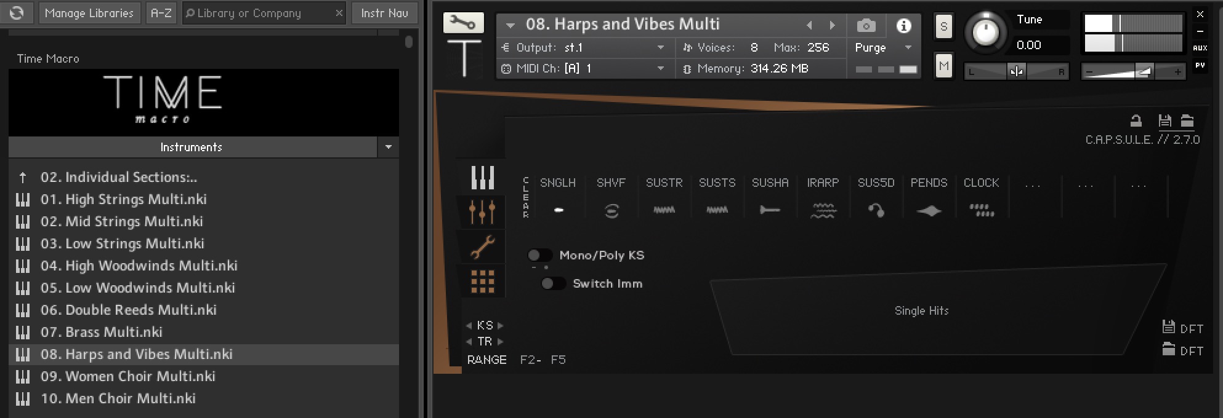This screenshot has width=1223, height=418.
Task: Click the refresh libraries icon
Action: pyautogui.click(x=17, y=13)
